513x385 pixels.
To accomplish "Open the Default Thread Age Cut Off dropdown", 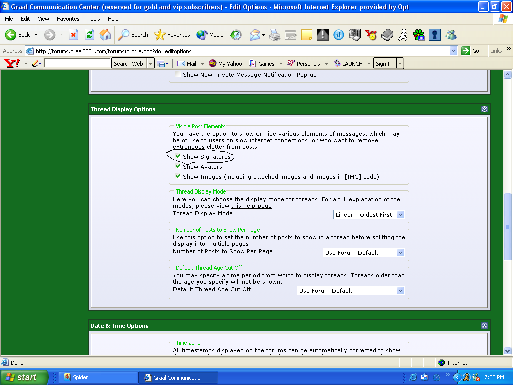I will (x=351, y=291).
